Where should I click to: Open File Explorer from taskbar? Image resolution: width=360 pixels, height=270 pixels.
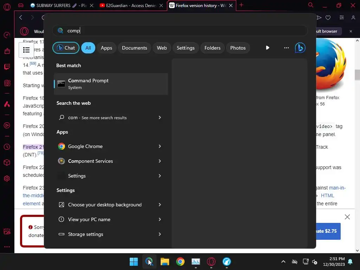[165, 262]
